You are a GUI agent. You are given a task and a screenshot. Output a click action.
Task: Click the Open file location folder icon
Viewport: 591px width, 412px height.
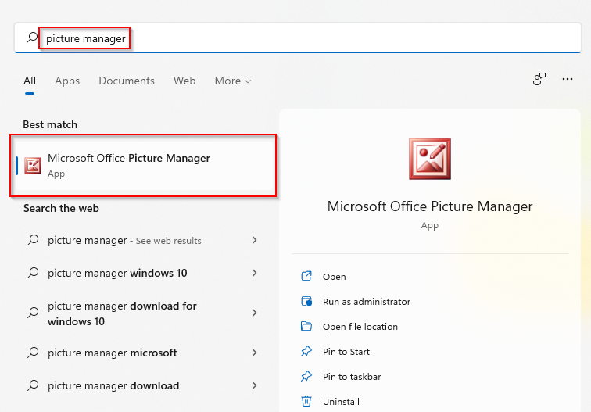[306, 327]
